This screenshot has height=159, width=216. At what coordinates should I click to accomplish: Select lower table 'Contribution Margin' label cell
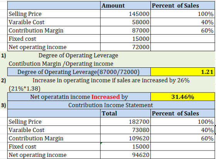(54, 138)
